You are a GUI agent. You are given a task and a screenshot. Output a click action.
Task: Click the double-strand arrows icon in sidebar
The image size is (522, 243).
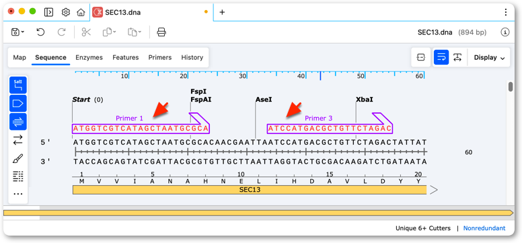tap(18, 139)
